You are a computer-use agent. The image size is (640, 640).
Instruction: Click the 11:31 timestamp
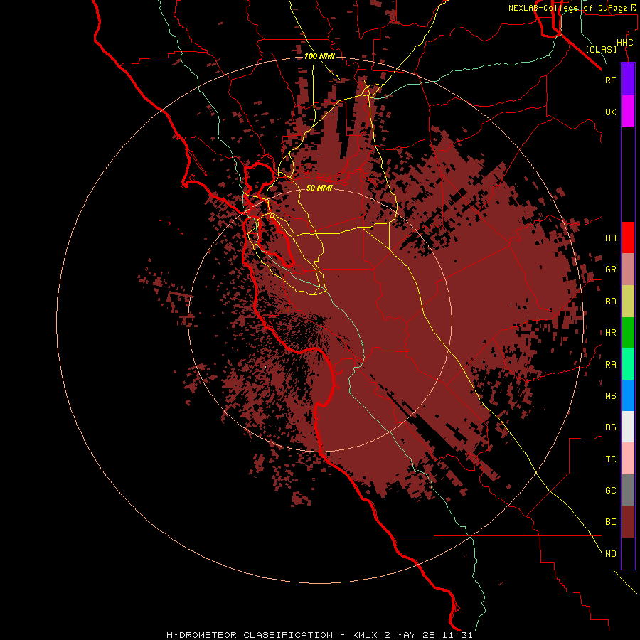457,635
